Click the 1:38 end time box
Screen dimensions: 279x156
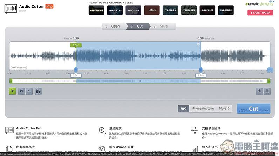[201, 75]
